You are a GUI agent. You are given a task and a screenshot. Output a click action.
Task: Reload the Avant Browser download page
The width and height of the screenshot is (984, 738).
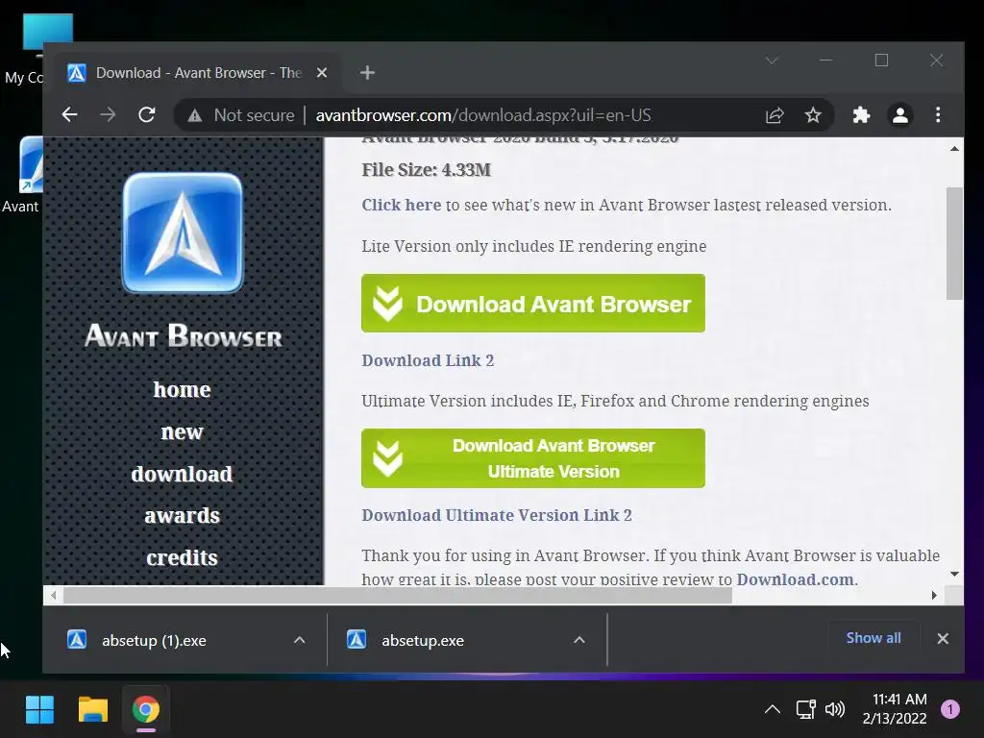click(147, 115)
